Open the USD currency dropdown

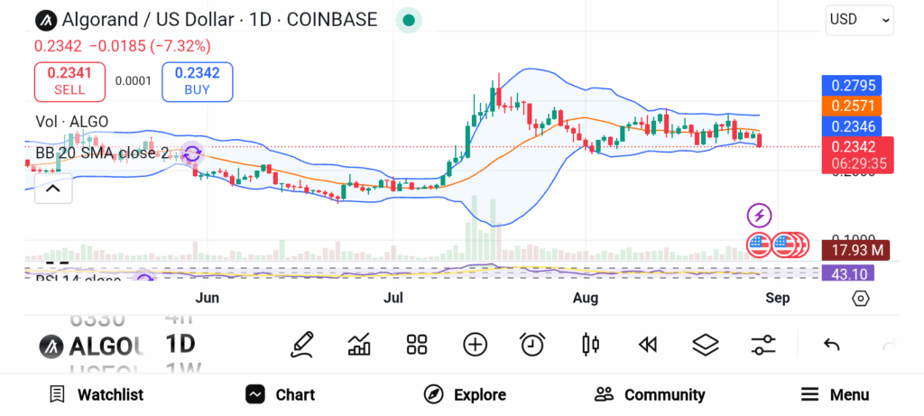coord(860,20)
